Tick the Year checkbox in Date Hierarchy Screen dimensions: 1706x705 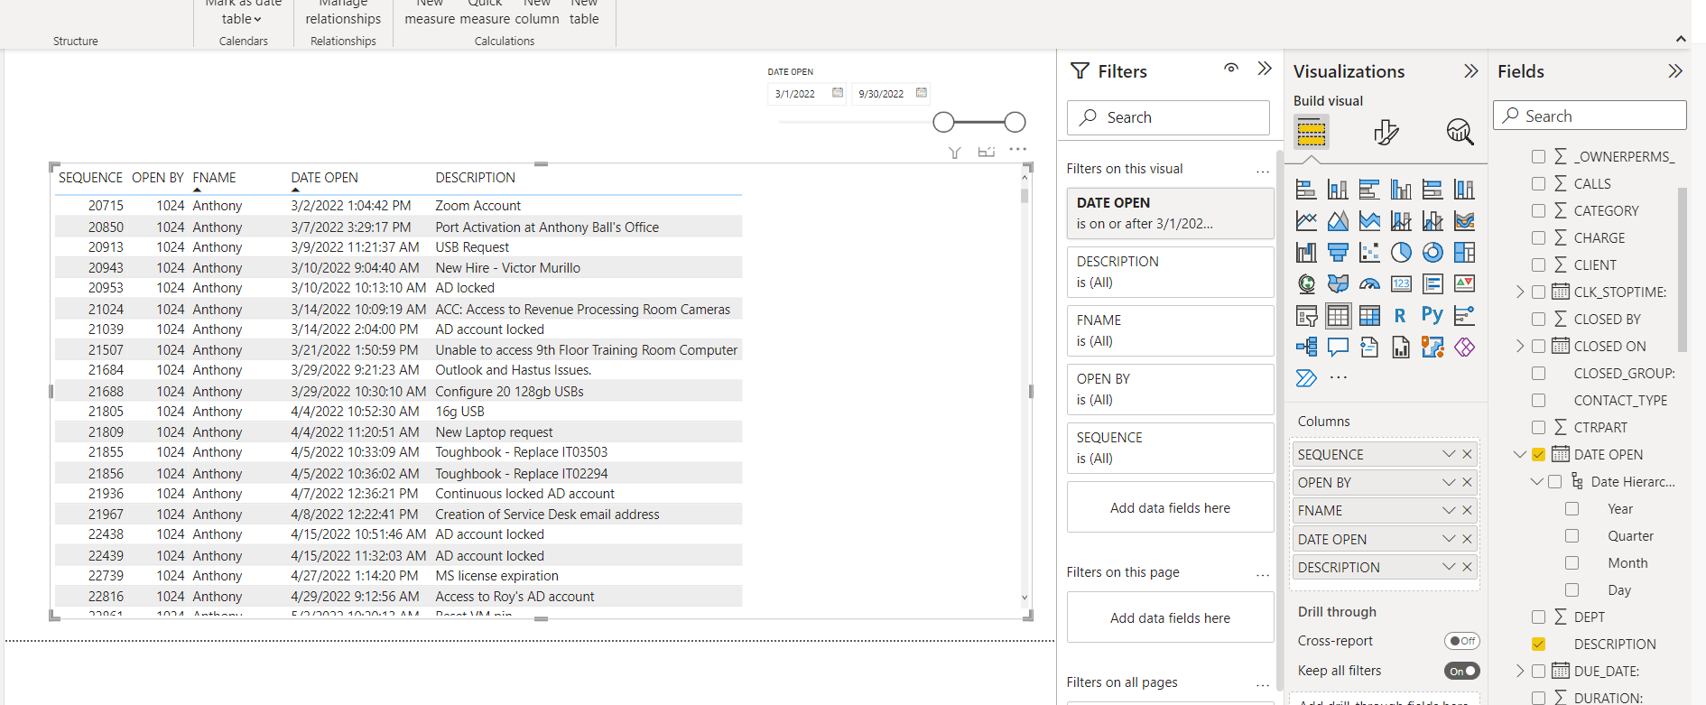[x=1572, y=508]
